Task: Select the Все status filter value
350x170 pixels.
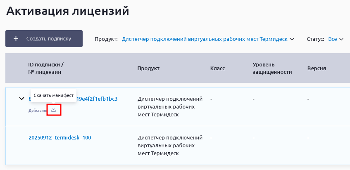Action: [x=332, y=39]
